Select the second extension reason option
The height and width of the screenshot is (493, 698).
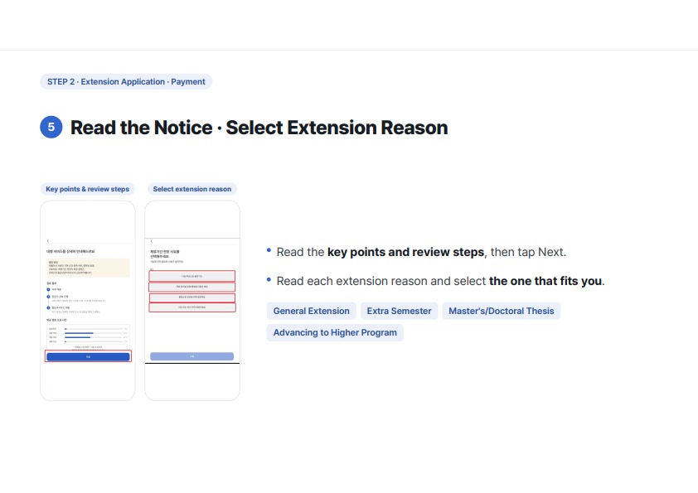(191, 287)
